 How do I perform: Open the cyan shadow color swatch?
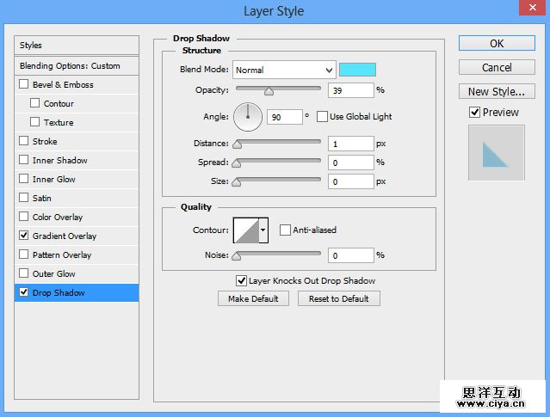click(x=357, y=70)
